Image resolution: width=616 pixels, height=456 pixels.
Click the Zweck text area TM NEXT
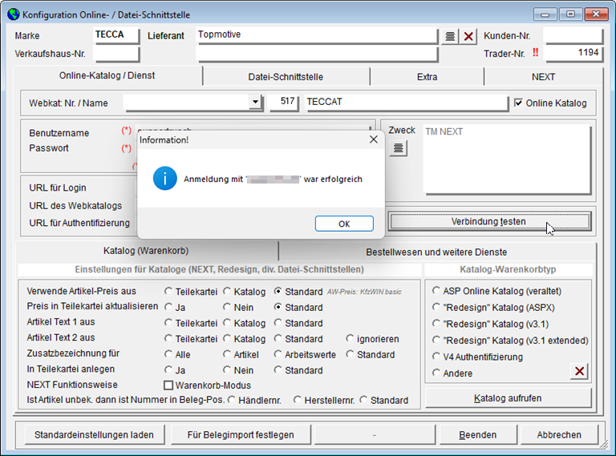pyautogui.click(x=507, y=159)
